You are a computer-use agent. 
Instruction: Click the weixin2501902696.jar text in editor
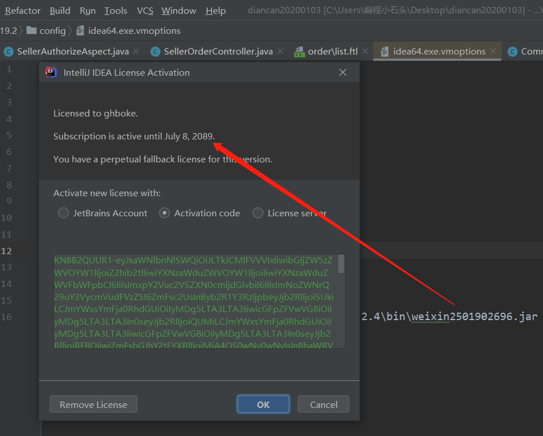[474, 317]
